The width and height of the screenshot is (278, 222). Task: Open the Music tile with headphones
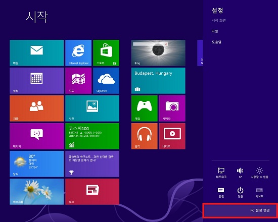(145, 136)
